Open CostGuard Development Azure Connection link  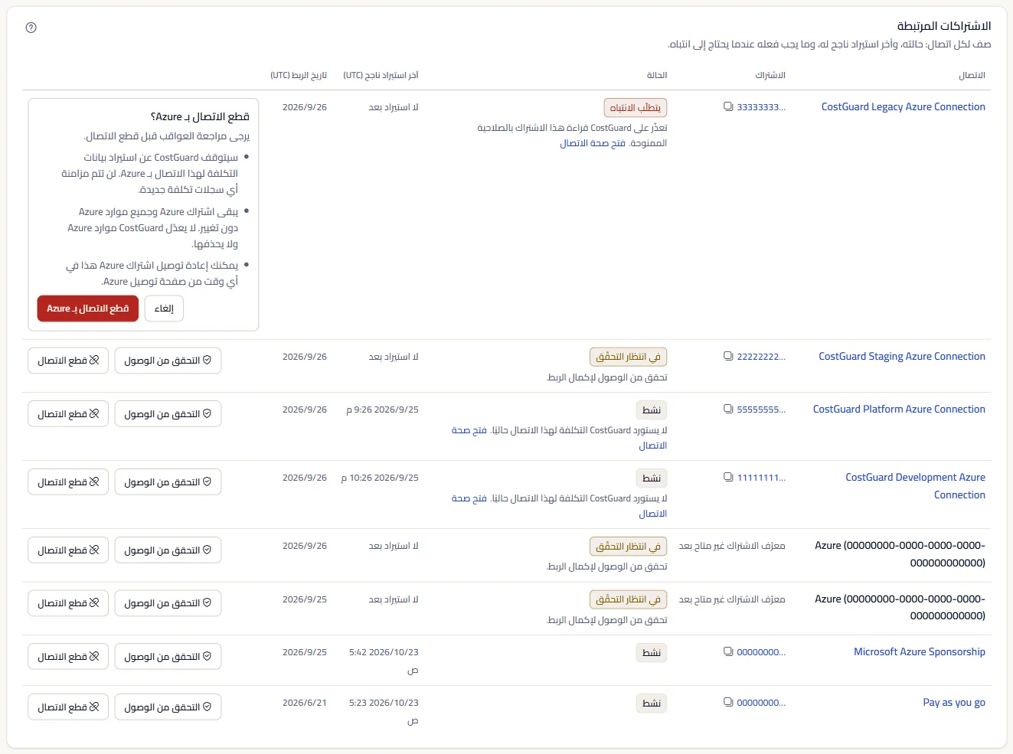[x=916, y=486]
